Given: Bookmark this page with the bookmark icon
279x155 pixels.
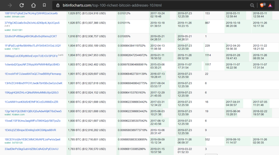Looking at the screenshot, I should click(x=44, y=6).
